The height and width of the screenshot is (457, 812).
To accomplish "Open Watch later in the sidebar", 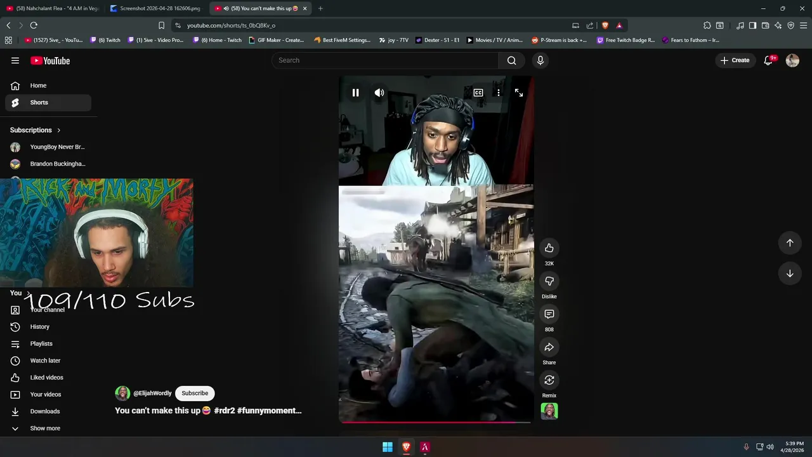I will [48, 361].
